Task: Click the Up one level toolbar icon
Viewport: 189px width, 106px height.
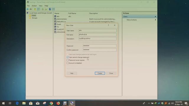Action: coord(35,9)
